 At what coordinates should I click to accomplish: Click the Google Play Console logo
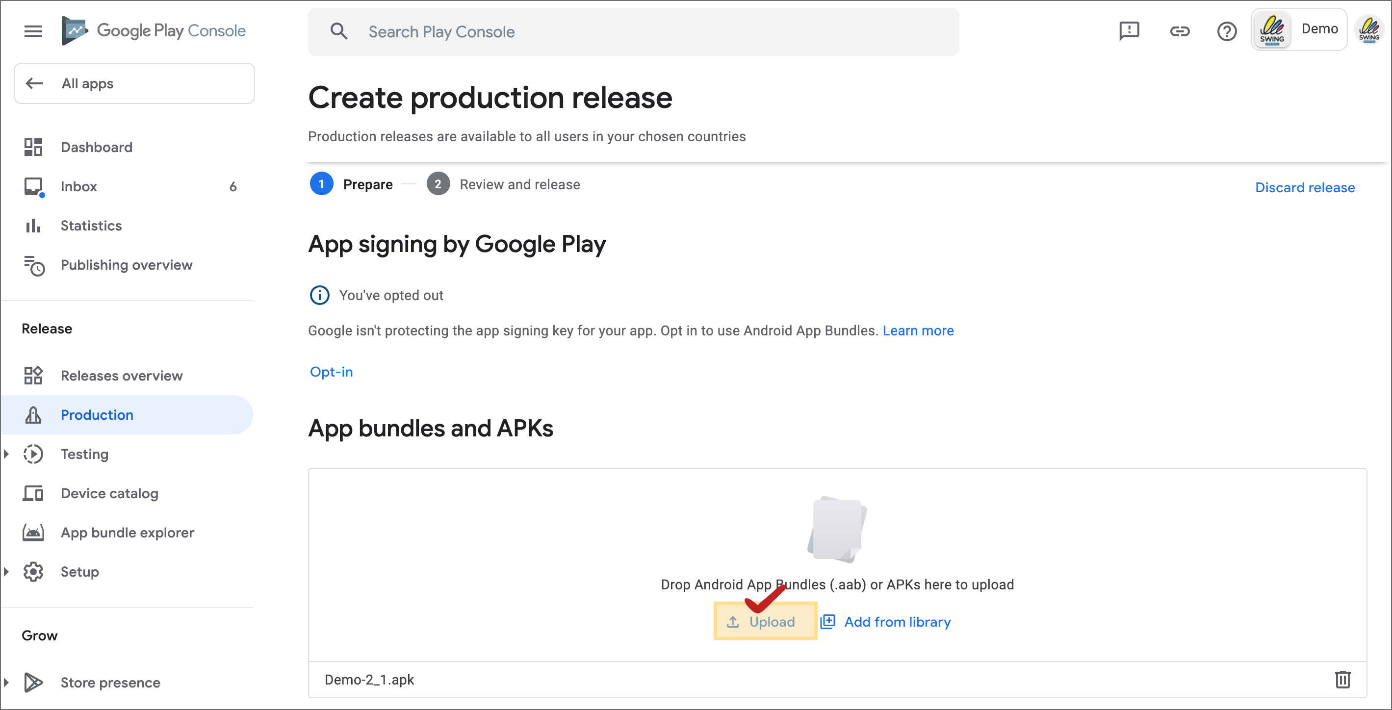[154, 30]
